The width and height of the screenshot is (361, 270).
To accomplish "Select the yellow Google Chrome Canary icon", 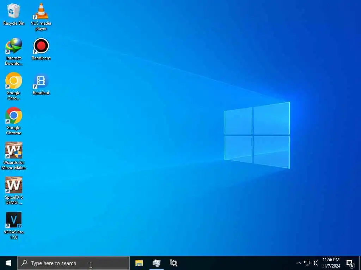I will pos(14,86).
